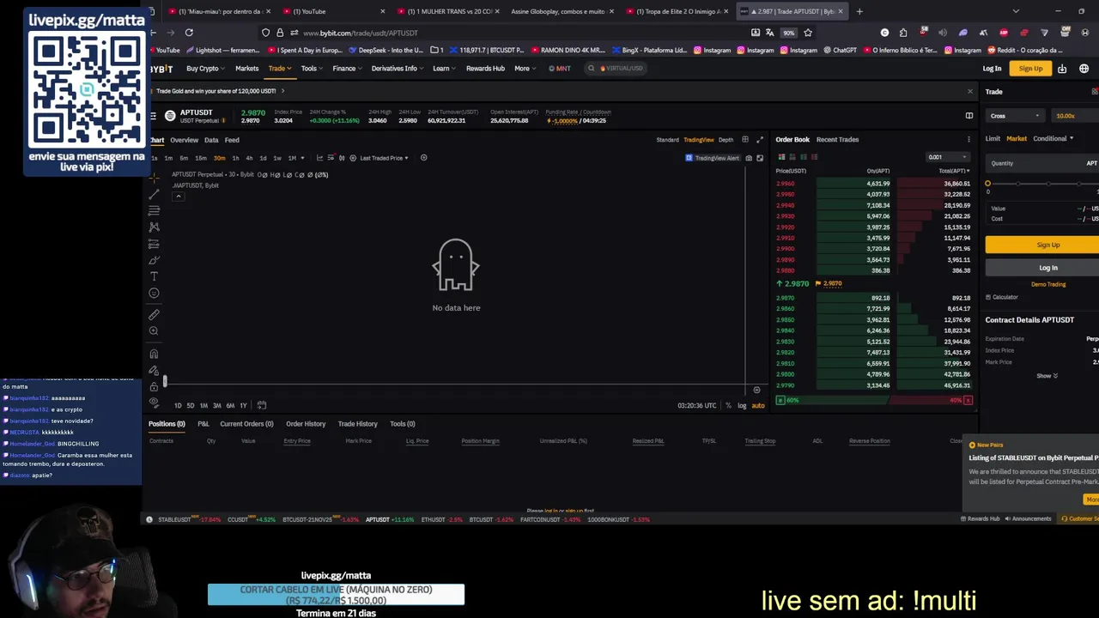This screenshot has width=1099, height=618.
Task: Switch to the Overview tab
Action: click(x=184, y=140)
